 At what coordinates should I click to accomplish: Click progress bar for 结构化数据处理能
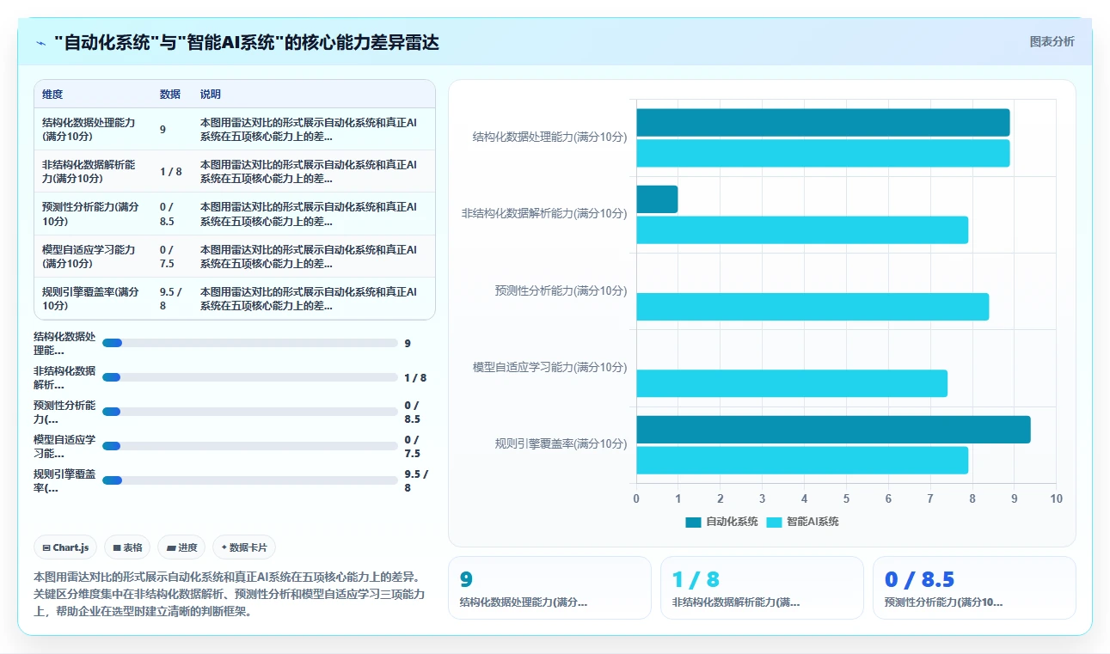click(x=250, y=343)
